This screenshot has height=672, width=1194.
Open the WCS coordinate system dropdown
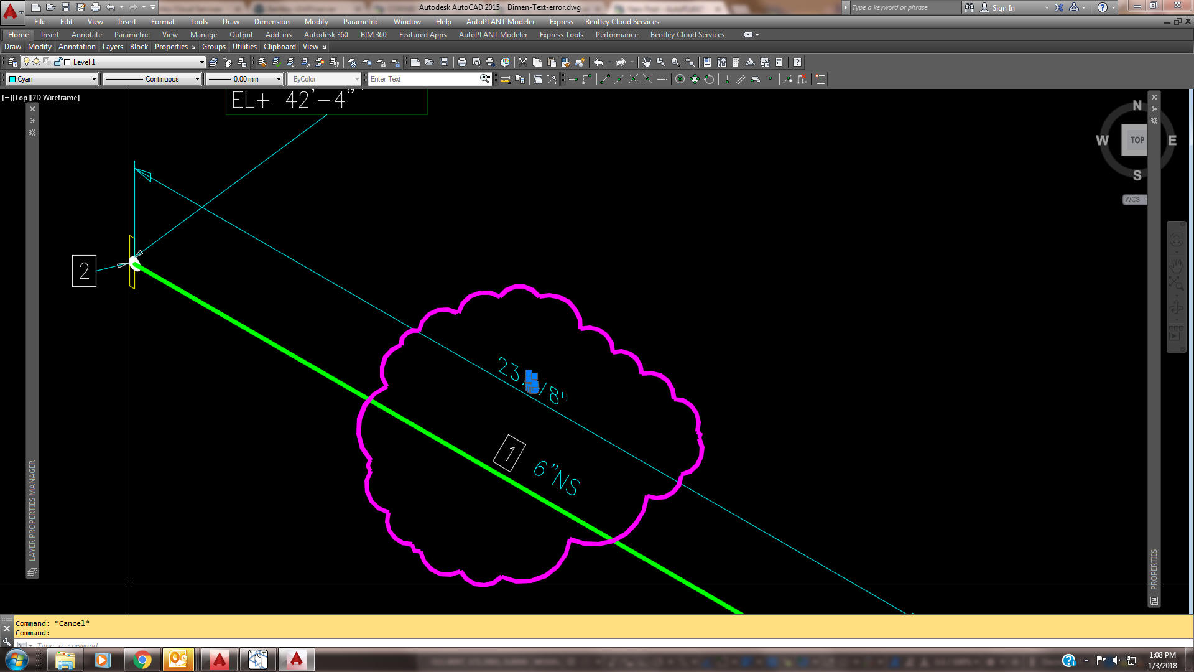(x=1134, y=200)
